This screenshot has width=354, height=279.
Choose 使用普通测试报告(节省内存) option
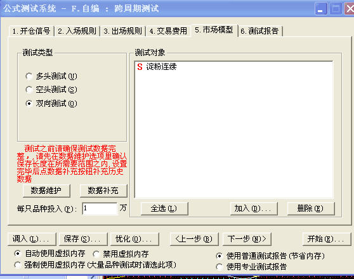click(x=270, y=256)
